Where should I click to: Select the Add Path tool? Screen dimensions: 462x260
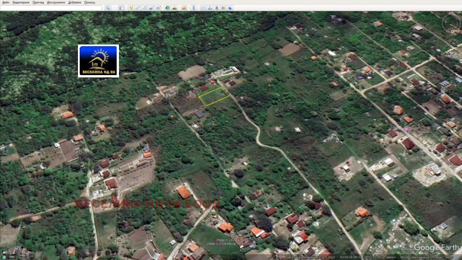pyautogui.click(x=145, y=8)
